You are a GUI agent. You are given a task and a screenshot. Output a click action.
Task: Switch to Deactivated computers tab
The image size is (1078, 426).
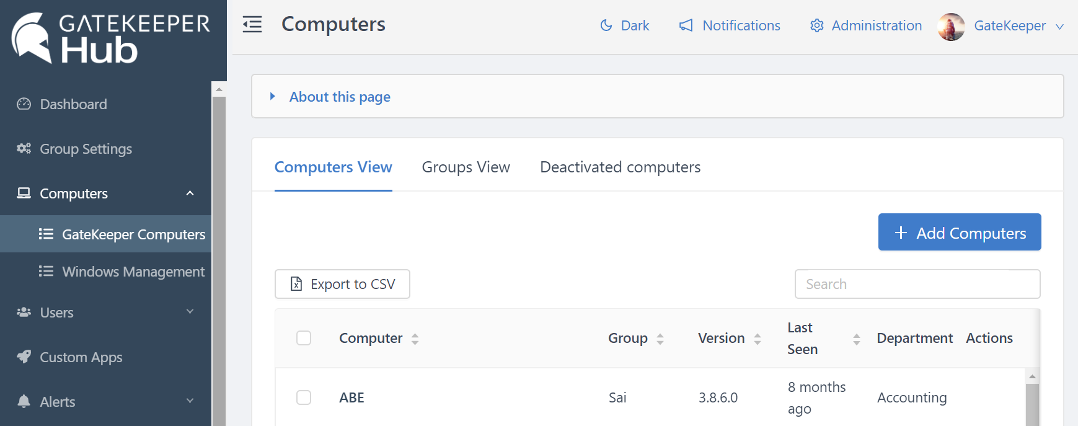click(620, 167)
